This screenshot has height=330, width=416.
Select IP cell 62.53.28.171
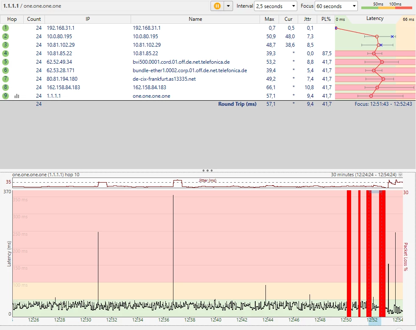(61, 71)
